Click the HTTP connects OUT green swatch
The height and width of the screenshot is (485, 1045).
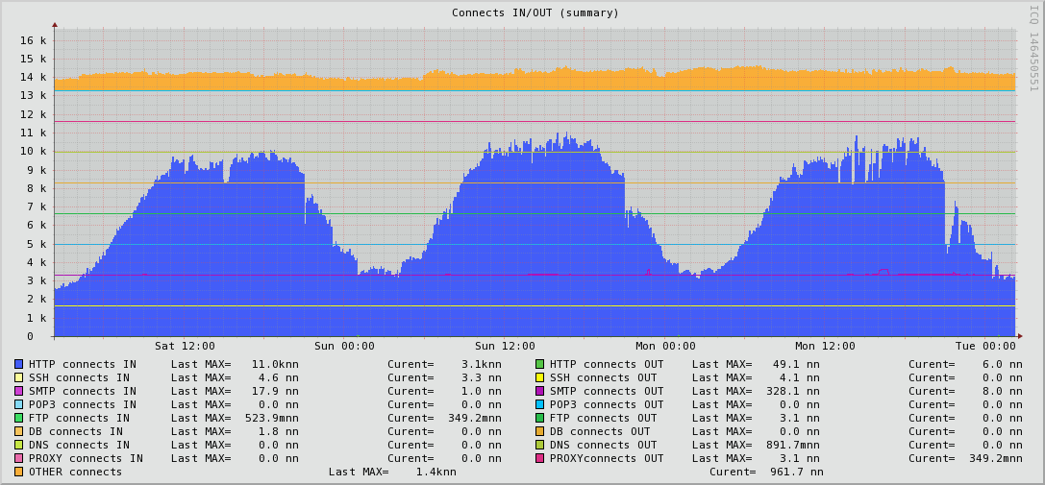coord(539,364)
